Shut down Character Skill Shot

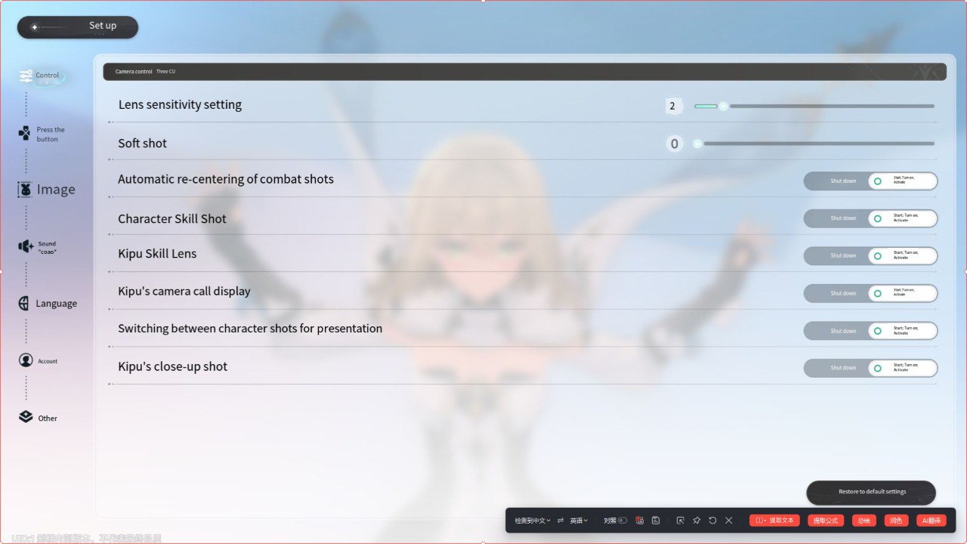[836, 218]
